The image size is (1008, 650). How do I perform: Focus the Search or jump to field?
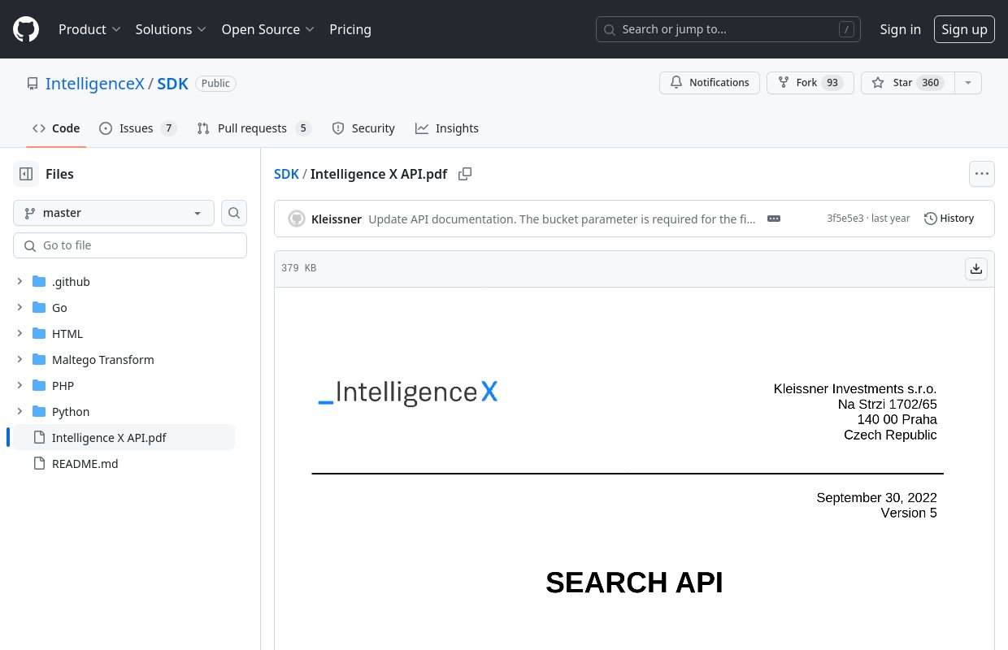click(728, 29)
